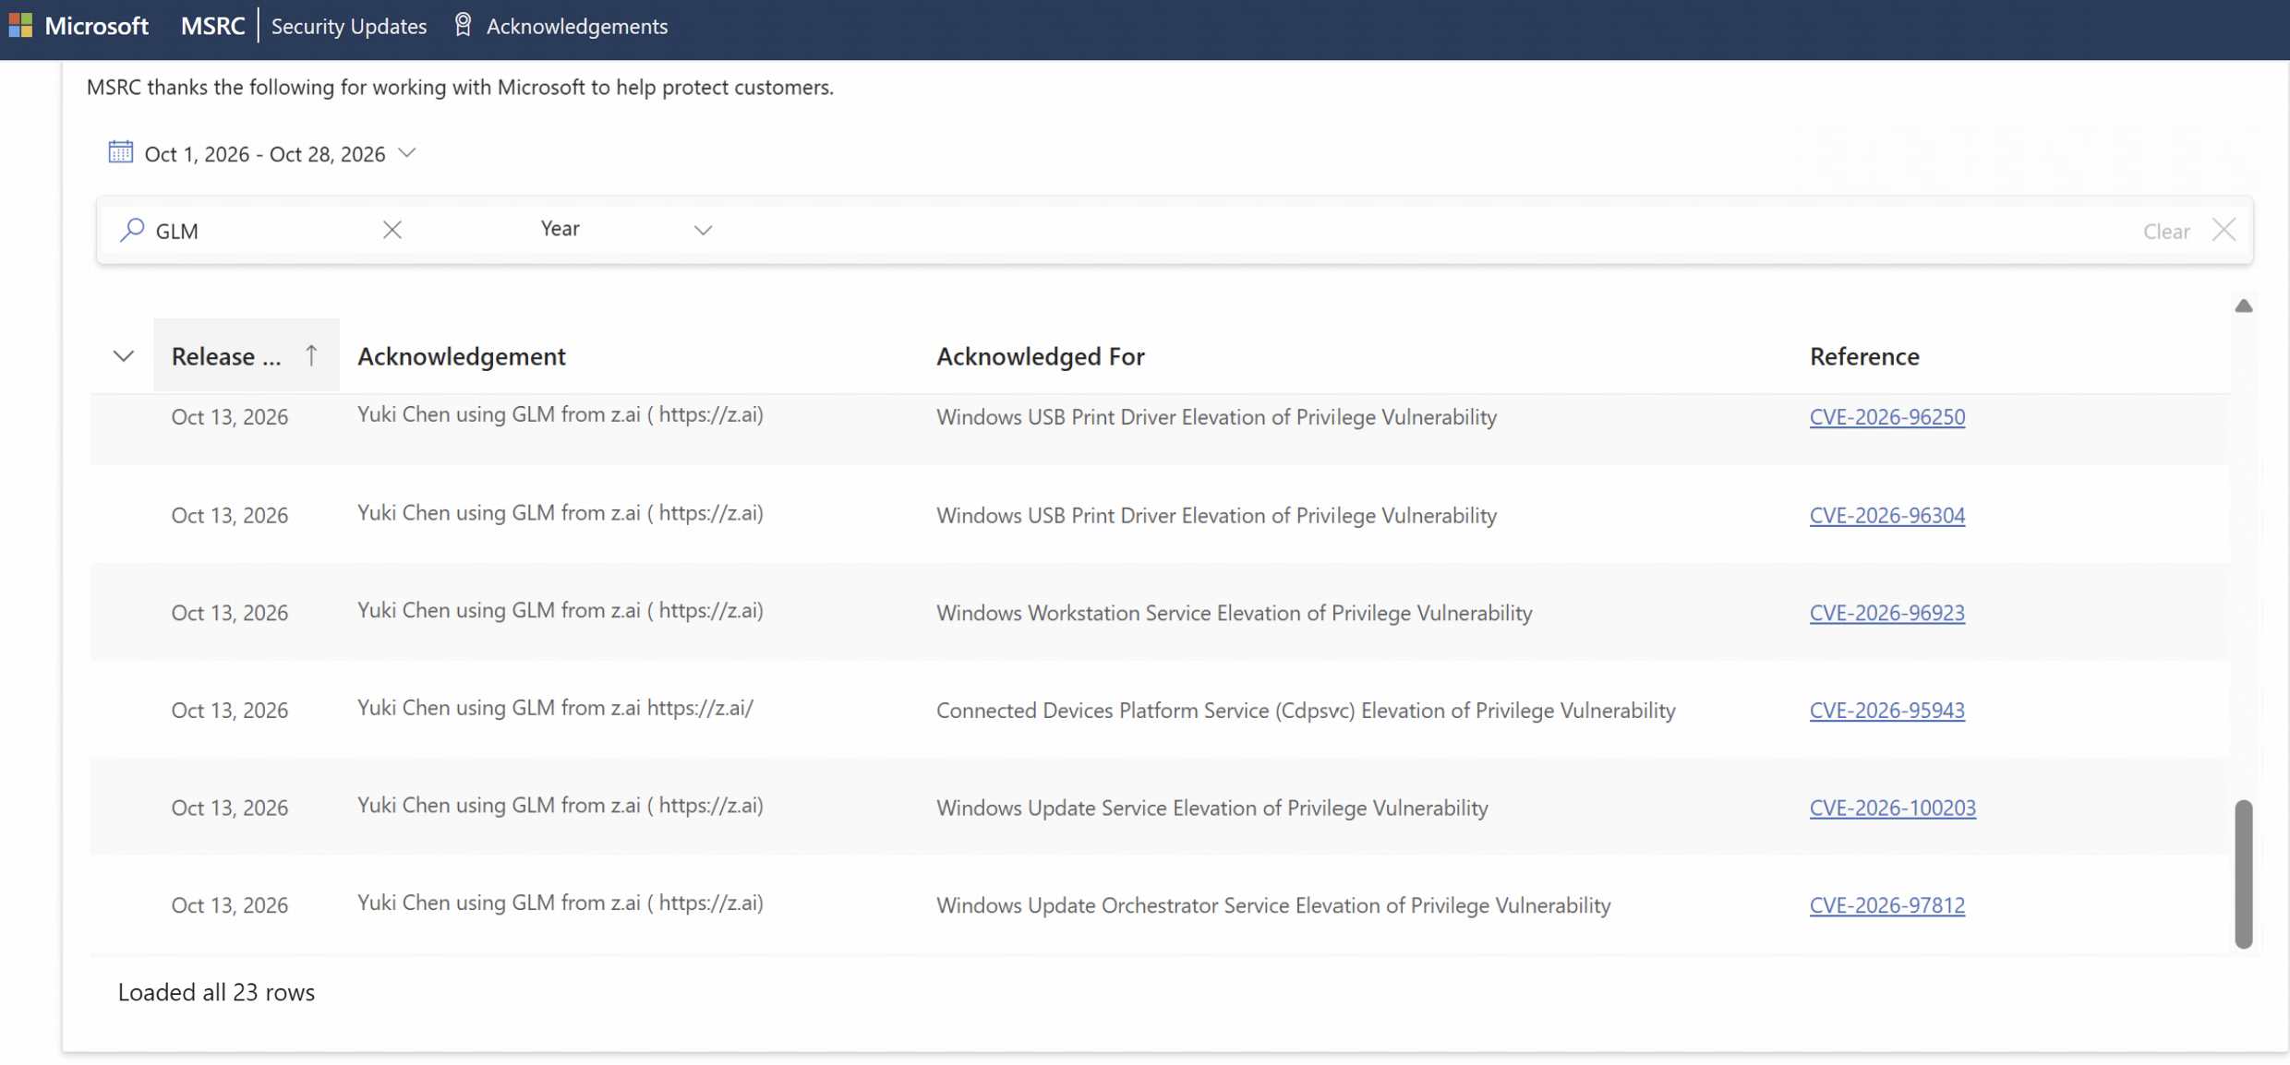The image size is (2290, 1065).
Task: Open MSRC home link
Action: pyautogui.click(x=212, y=26)
